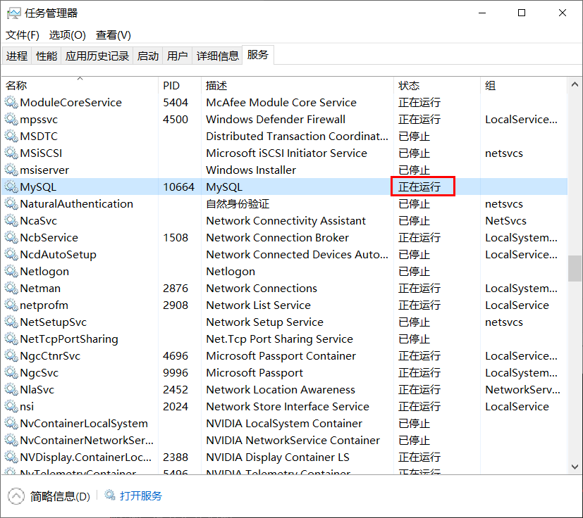583x518 pixels.
Task: Click the service icon beside NcbService
Action: pos(11,237)
